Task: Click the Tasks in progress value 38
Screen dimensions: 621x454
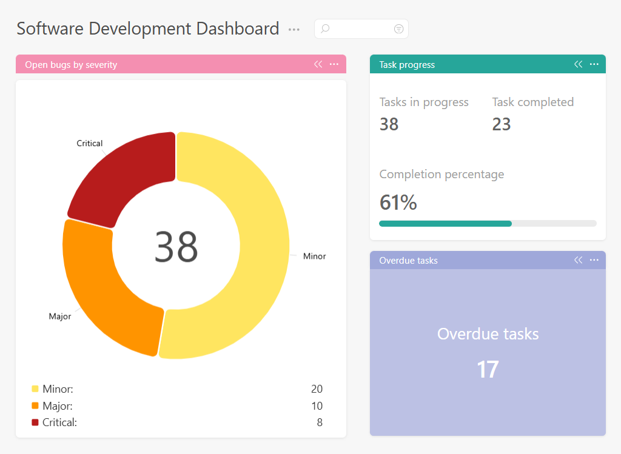Action: pyautogui.click(x=389, y=124)
